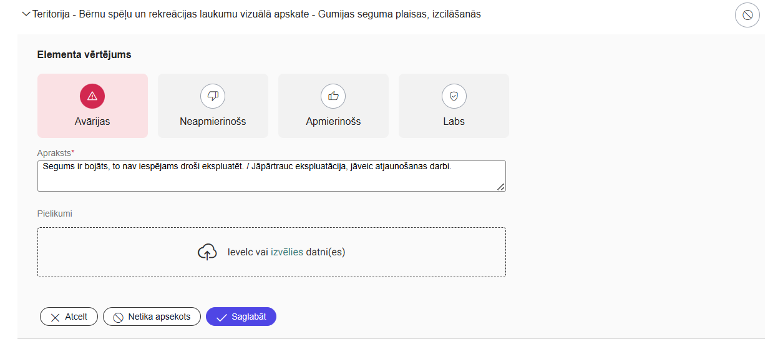Screen dimensions: 783x339
Task: Pick the Apmierinošs rating label
Action: coord(333,121)
